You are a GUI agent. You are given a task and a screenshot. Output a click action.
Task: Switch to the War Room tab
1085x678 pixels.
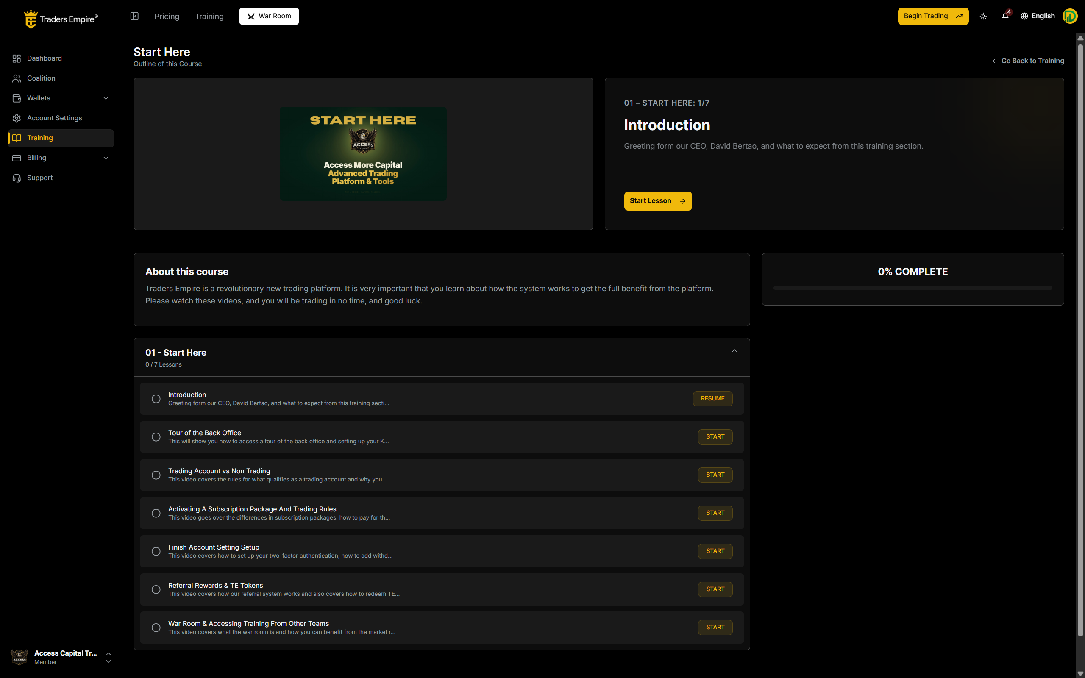[269, 16]
